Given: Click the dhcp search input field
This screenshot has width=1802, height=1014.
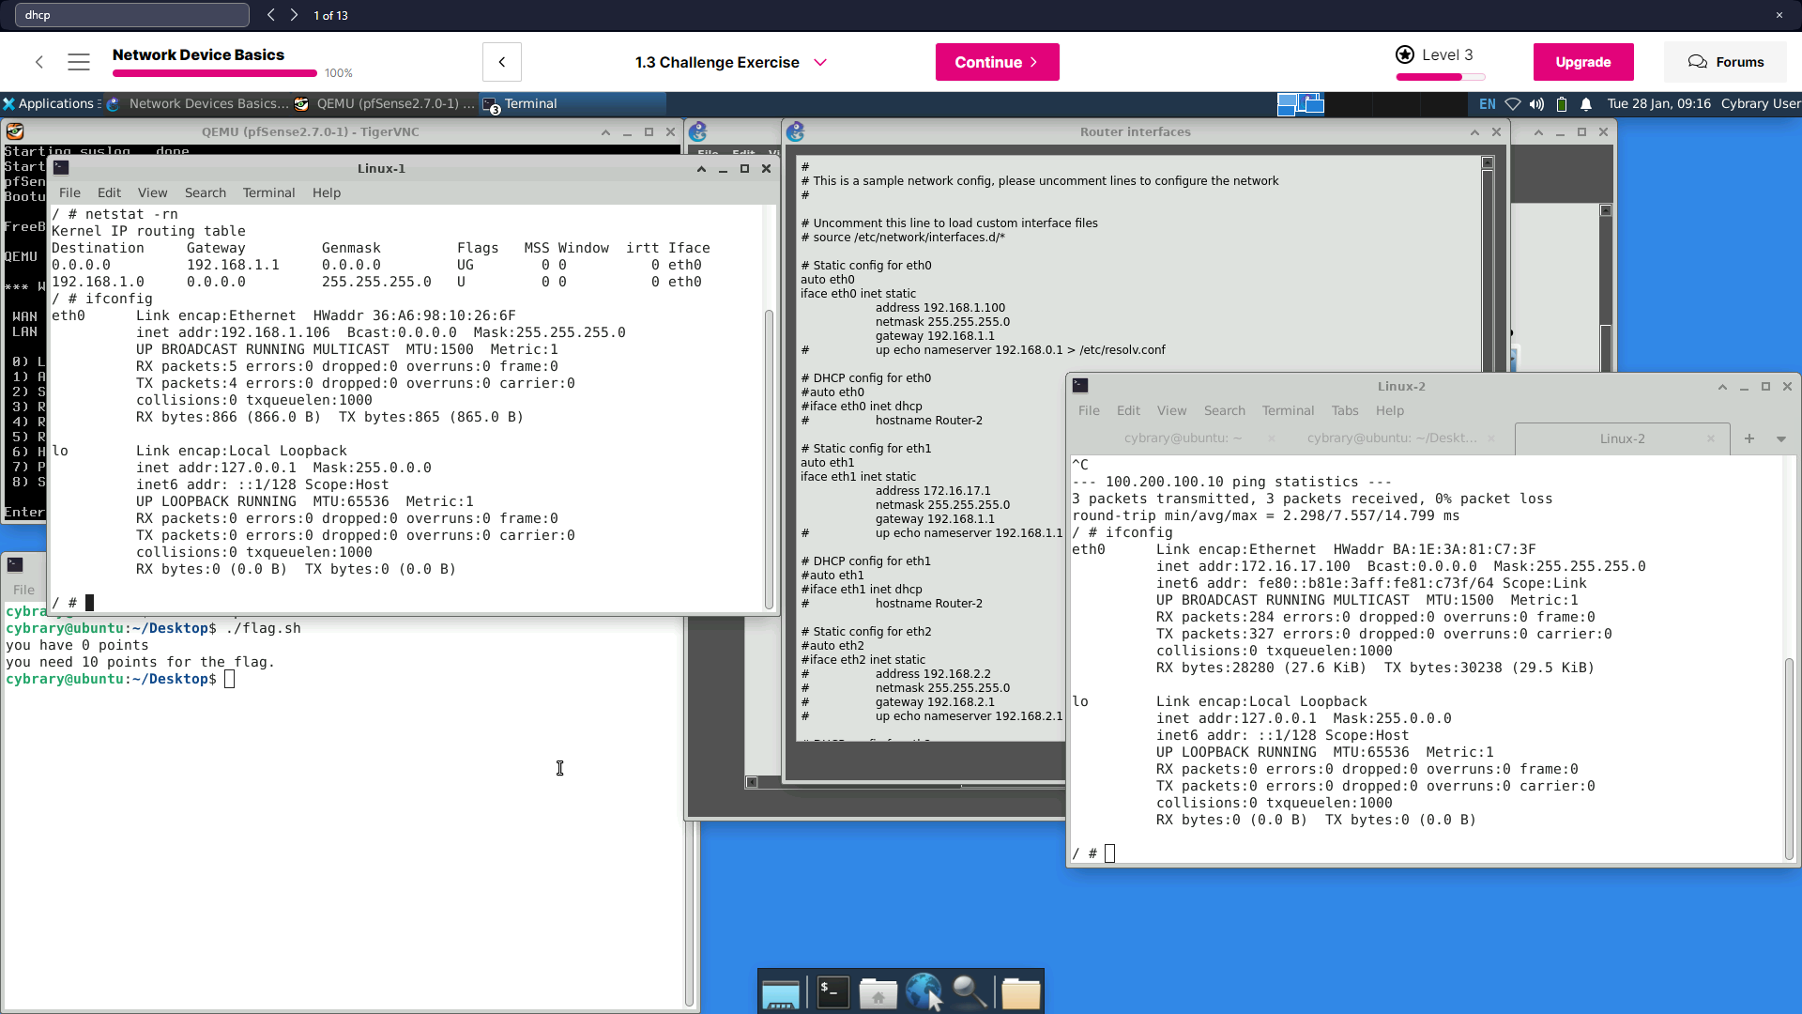Looking at the screenshot, I should pyautogui.click(x=131, y=15).
